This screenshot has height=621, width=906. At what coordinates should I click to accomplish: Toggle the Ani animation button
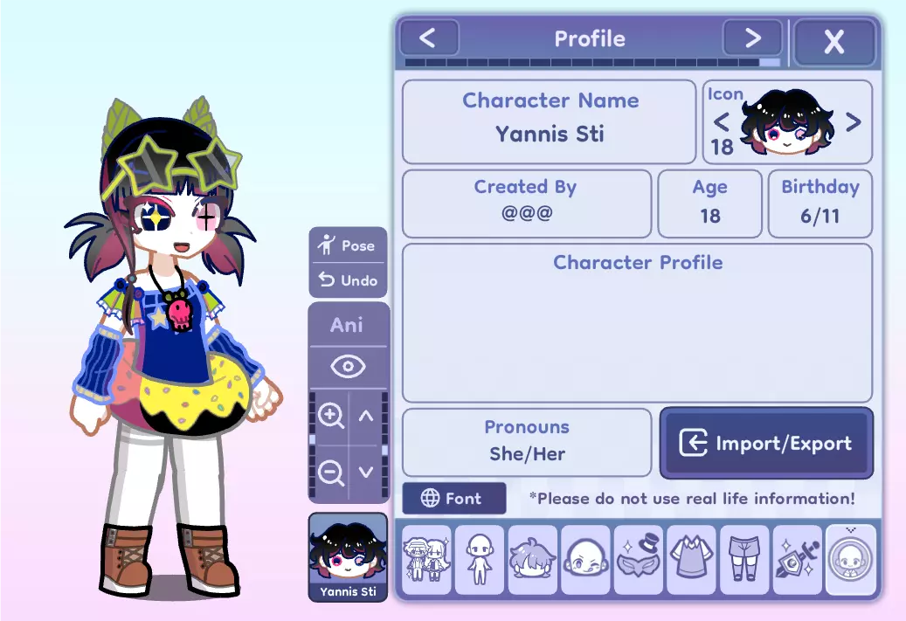pos(347,325)
